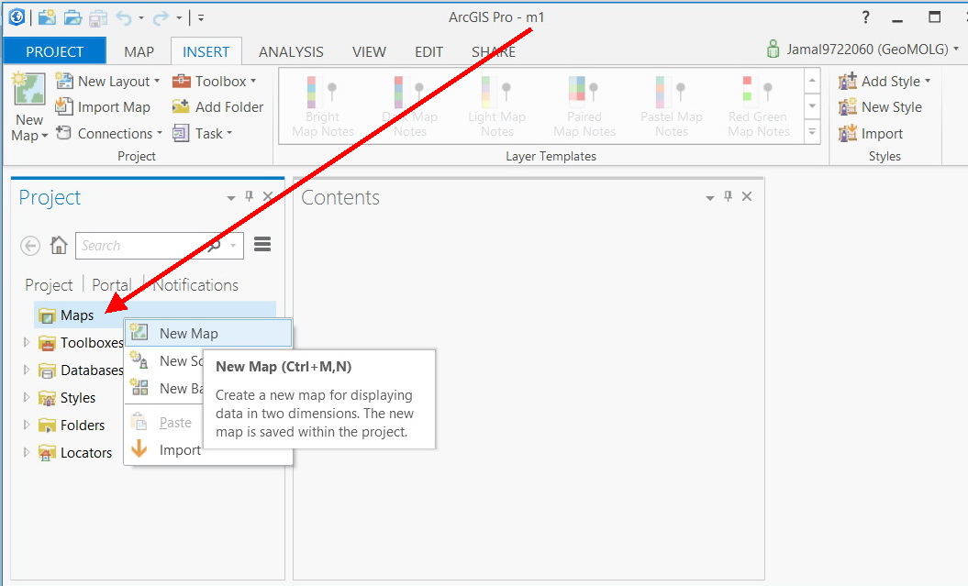Image resolution: width=968 pixels, height=586 pixels.
Task: Click the home icon in Project pane
Action: (59, 245)
